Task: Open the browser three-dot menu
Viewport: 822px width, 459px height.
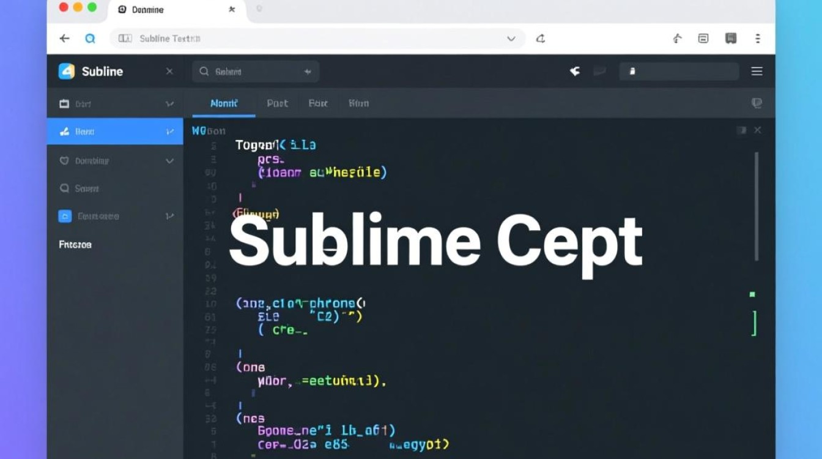Action: [758, 39]
